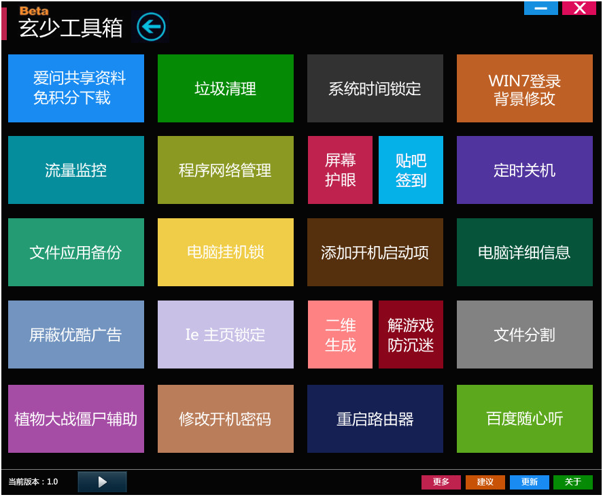This screenshot has width=603, height=497.
Task: Open 电脑挂机锁 tile
Action: pyautogui.click(x=225, y=252)
